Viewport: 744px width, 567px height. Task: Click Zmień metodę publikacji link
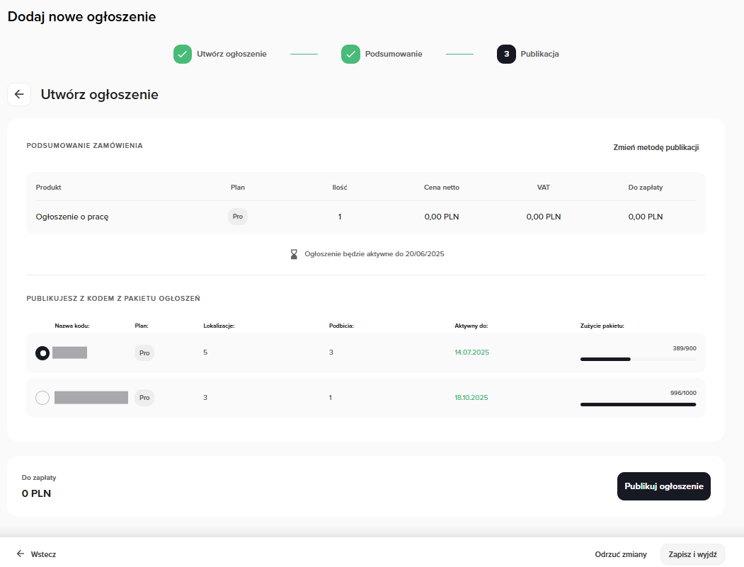(656, 147)
